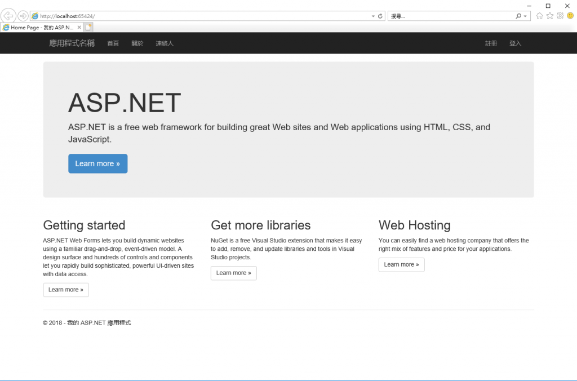Viewport: 577px width, 381px height.
Task: Click the 應用程式名稱 brand link
Action: click(72, 43)
